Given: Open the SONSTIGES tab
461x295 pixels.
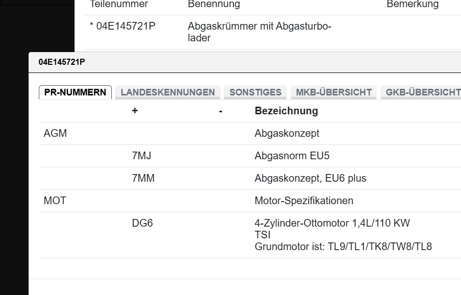Looking at the screenshot, I should point(255,92).
